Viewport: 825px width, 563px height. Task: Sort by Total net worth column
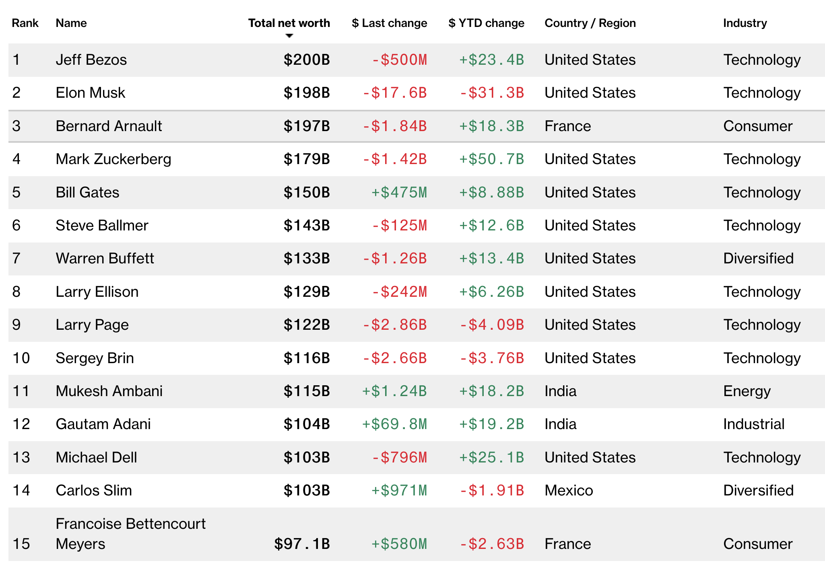289,23
